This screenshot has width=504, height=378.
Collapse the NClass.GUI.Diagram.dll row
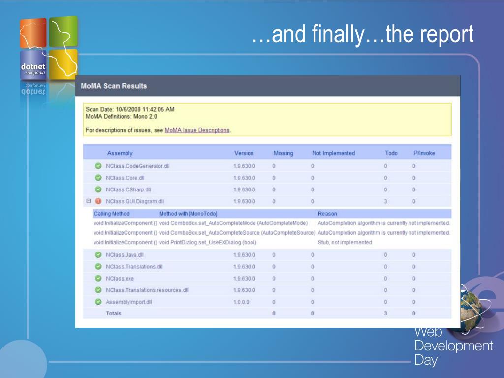click(89, 201)
